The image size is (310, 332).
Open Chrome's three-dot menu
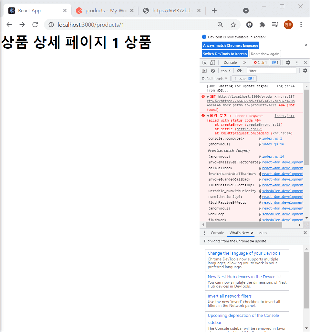coord(301,25)
